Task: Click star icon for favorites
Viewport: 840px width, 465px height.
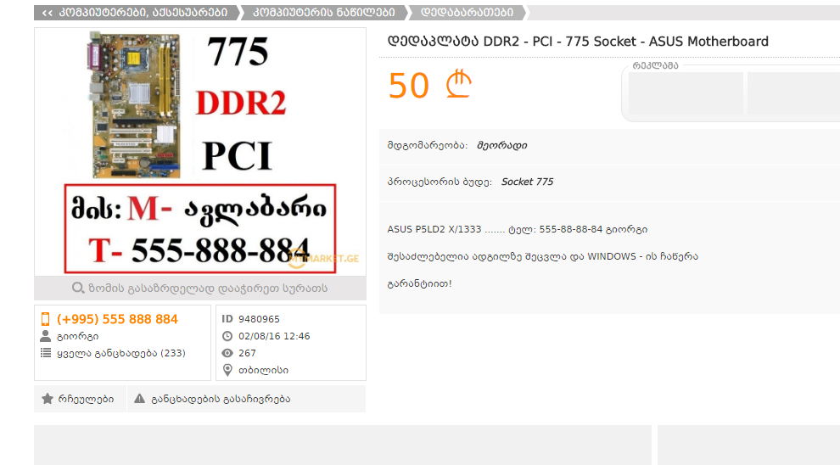Action: [48, 399]
